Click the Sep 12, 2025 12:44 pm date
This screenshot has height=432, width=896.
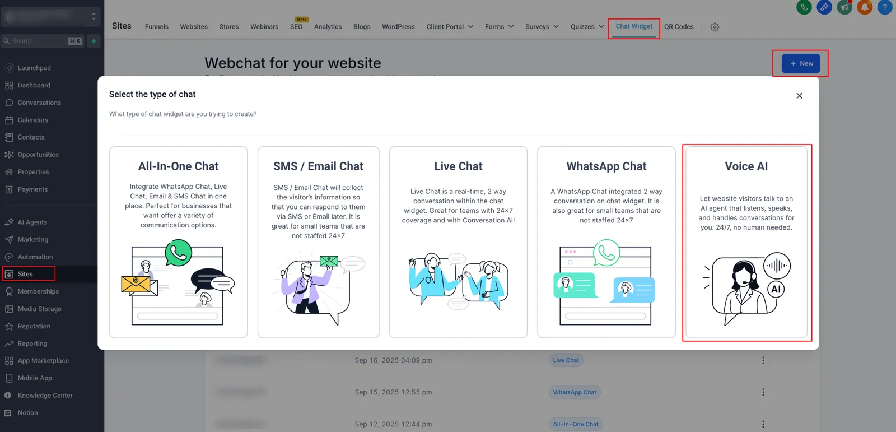(393, 424)
